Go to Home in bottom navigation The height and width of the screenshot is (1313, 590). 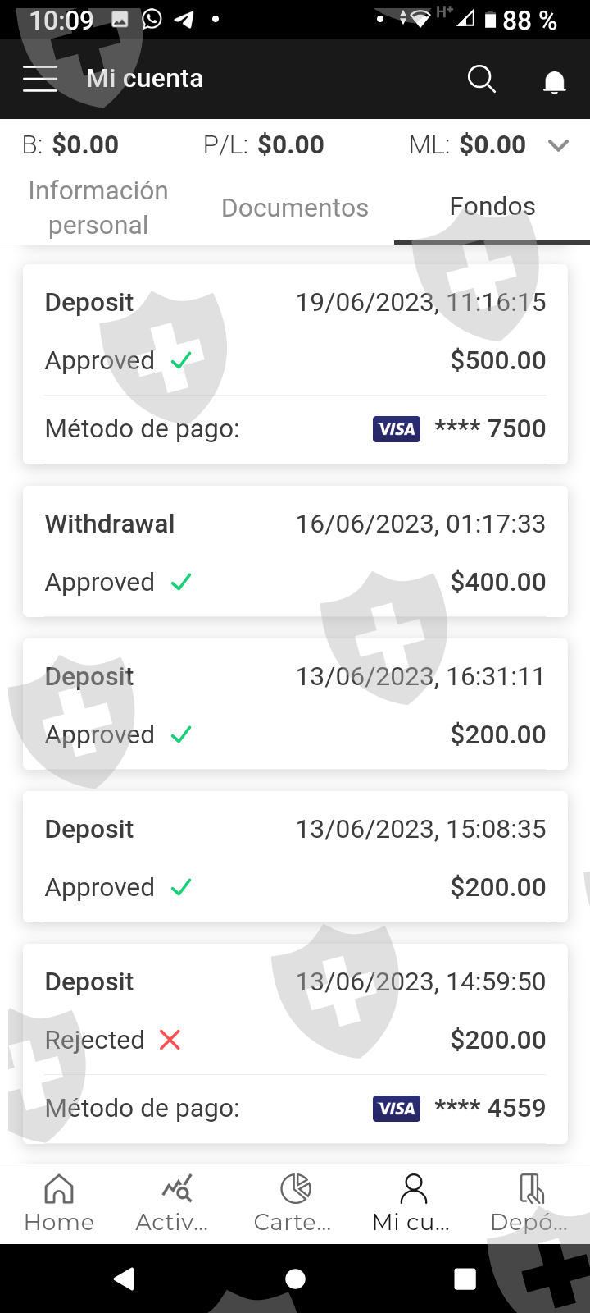59,1203
